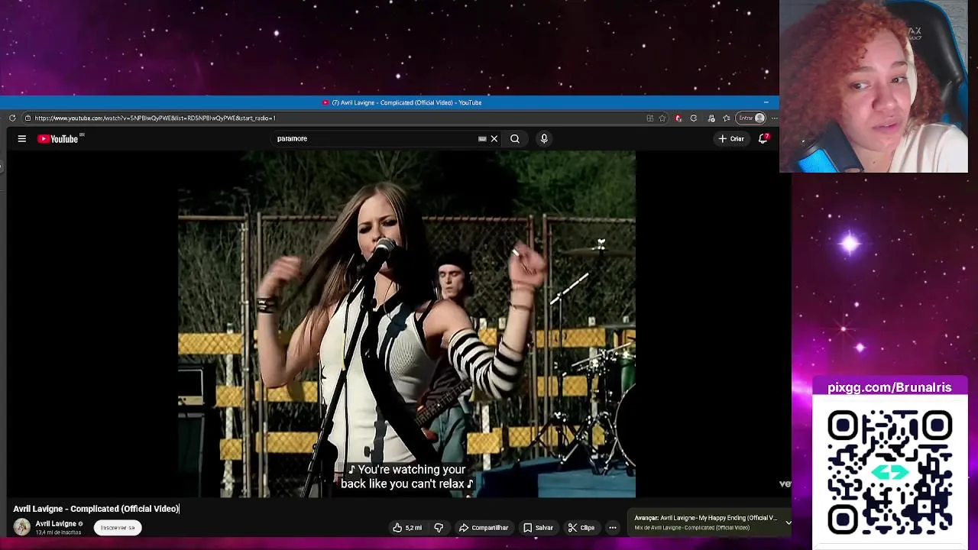Viewport: 978px width, 550px height.
Task: Click the video player to pause playback
Action: [x=406, y=324]
